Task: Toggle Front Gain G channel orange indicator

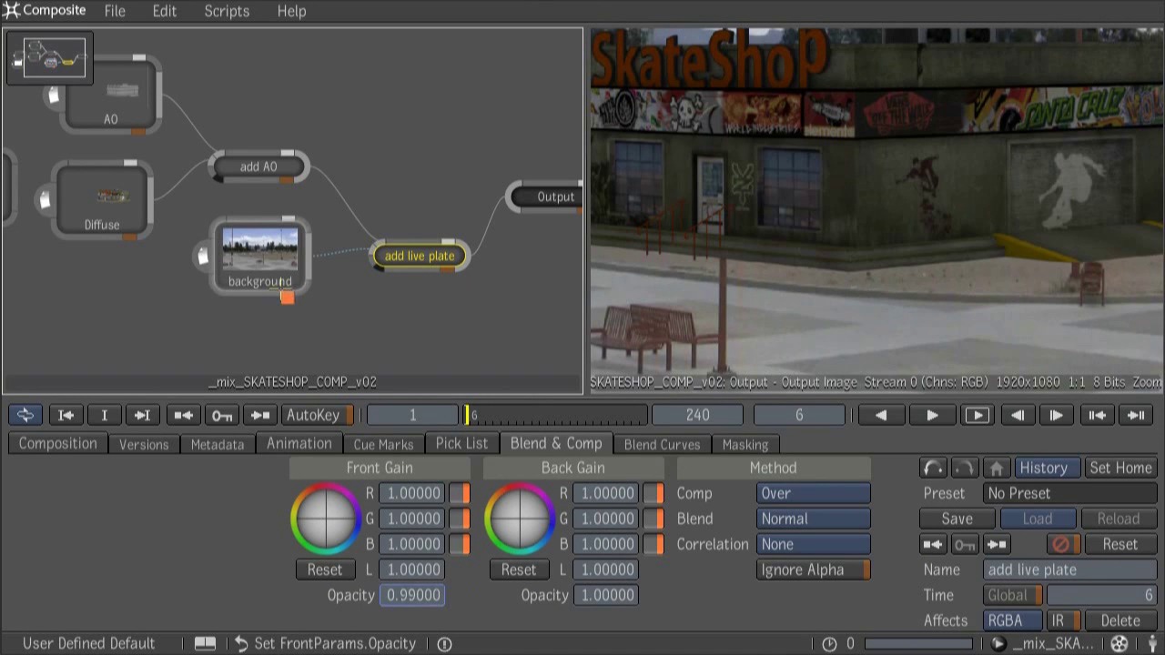Action: coord(461,519)
